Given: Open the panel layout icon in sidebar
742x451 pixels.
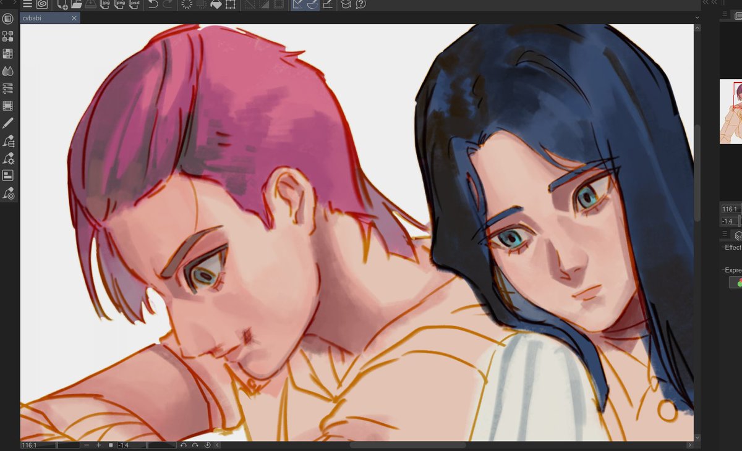Looking at the screenshot, I should [x=7, y=175].
